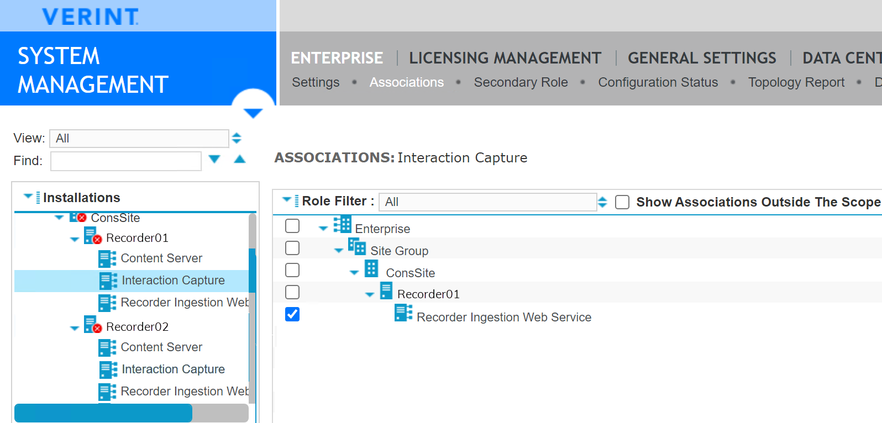The height and width of the screenshot is (423, 882).
Task: Check the Enterprise row checkbox
Action: [292, 226]
